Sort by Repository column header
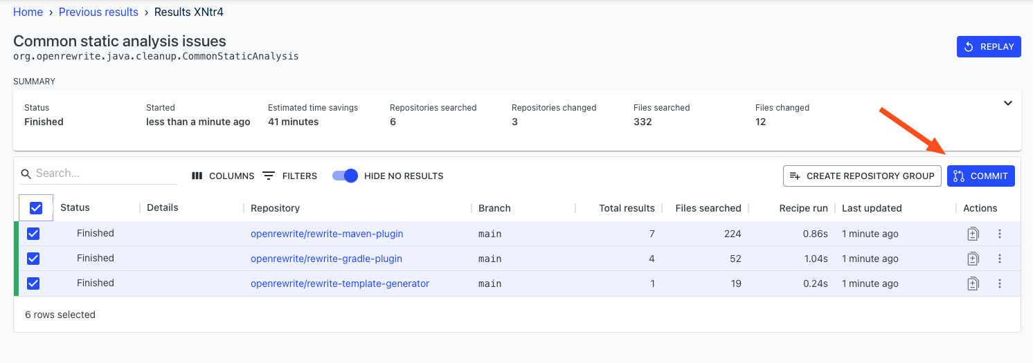The image size is (1033, 363). point(275,208)
